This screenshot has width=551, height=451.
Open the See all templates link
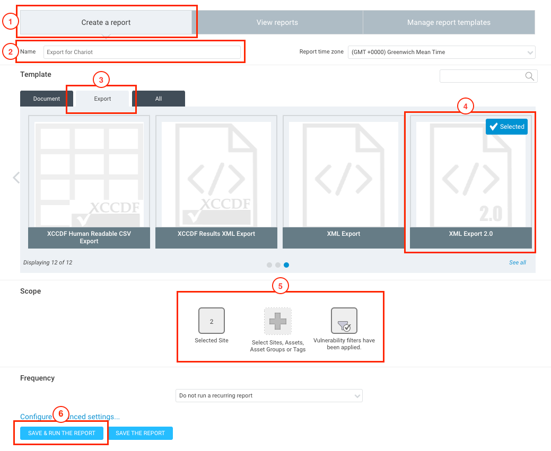pyautogui.click(x=517, y=262)
